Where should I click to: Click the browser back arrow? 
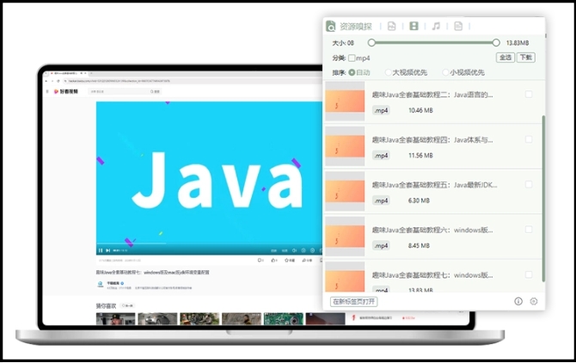click(46, 81)
